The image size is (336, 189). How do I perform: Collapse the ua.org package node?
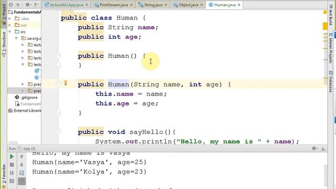click(16, 38)
